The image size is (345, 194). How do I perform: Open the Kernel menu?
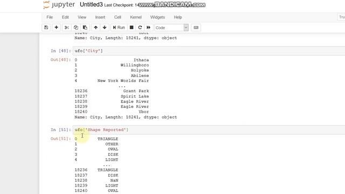point(136,17)
